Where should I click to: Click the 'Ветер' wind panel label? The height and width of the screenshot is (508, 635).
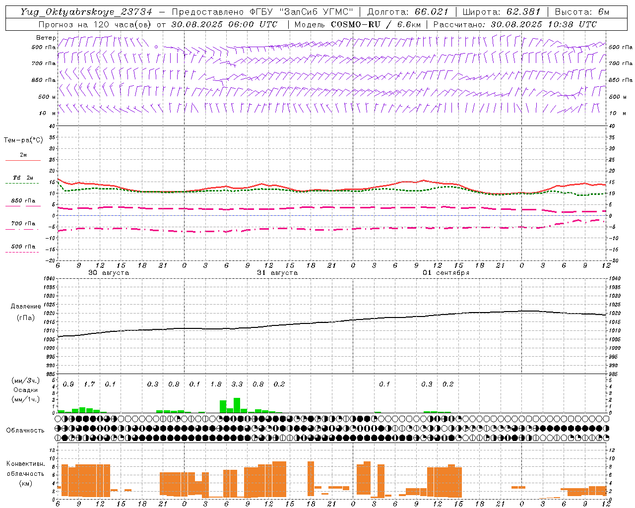tap(46, 38)
